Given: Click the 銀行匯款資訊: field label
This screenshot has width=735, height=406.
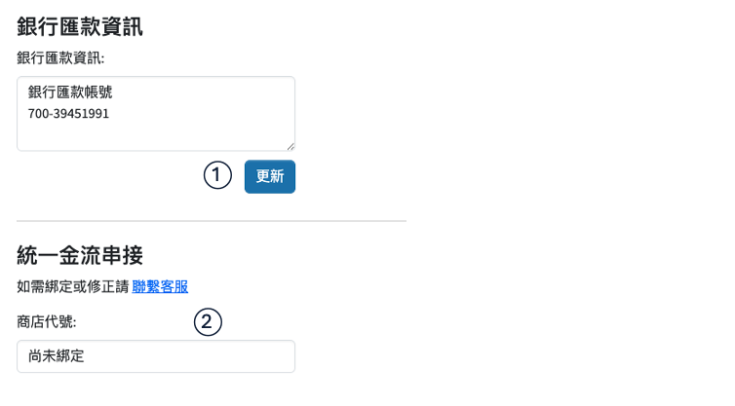Looking at the screenshot, I should point(60,58).
